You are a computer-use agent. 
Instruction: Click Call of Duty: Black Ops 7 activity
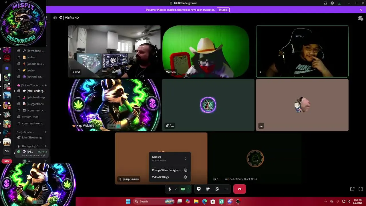tap(241, 179)
